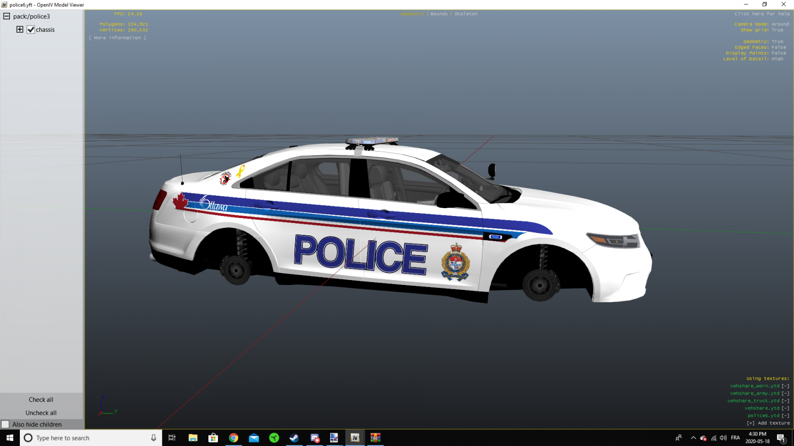Image resolution: width=794 pixels, height=446 pixels.
Task: Open Steam from the taskbar
Action: [x=294, y=438]
